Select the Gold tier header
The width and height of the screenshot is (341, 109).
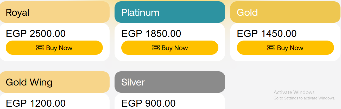pyautogui.click(x=285, y=12)
